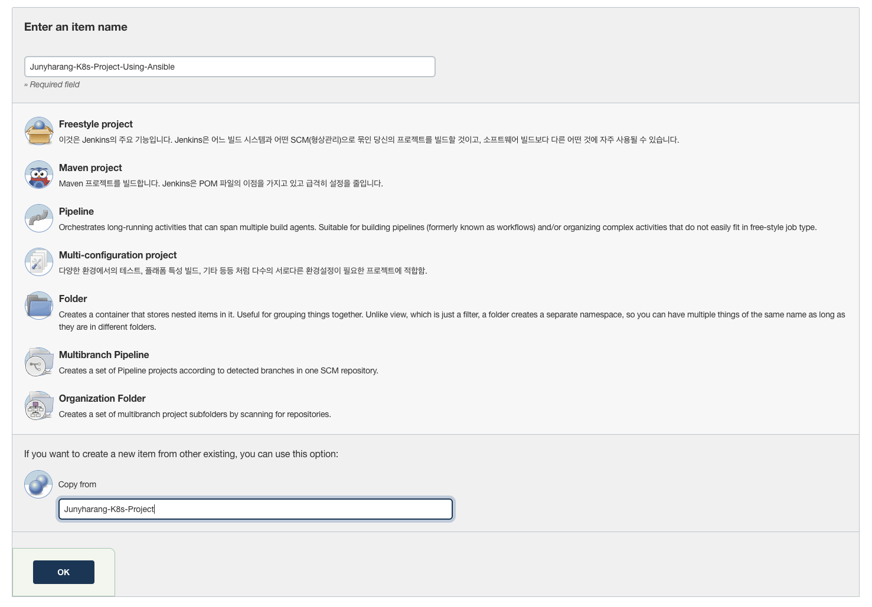Click the Folder description about nested items
This screenshot has height=607, width=872.
tap(452, 321)
